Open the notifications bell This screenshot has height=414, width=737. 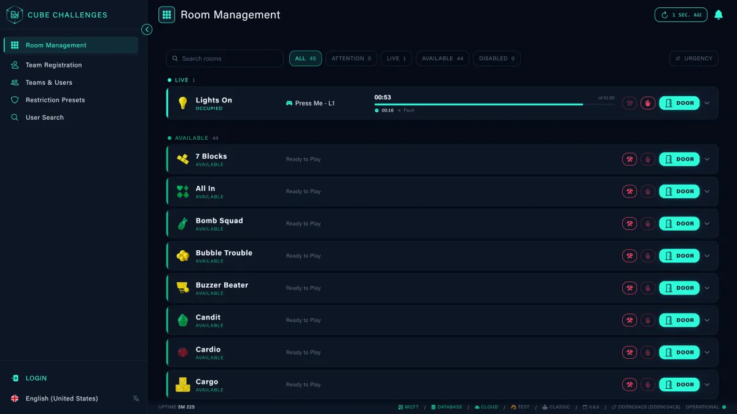719,15
